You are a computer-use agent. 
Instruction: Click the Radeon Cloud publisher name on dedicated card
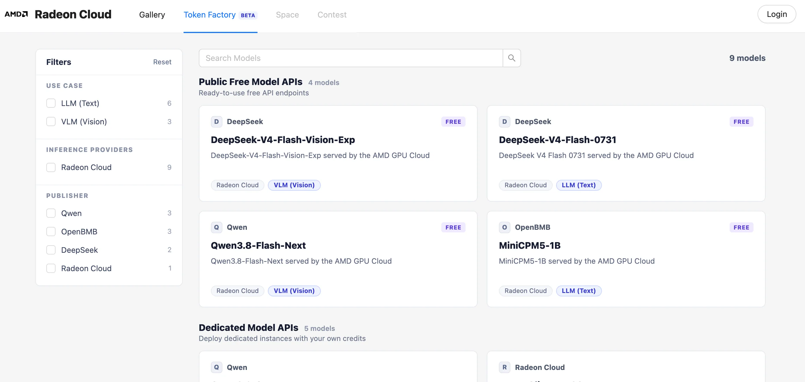540,367
